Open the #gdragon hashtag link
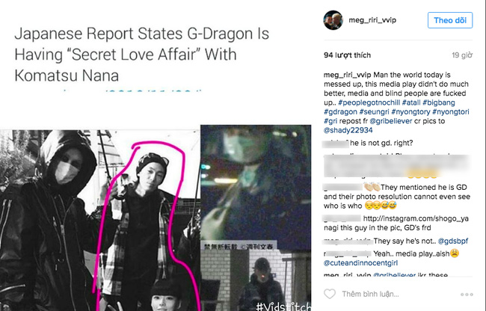Image resolution: width=486 pixels, height=311 pixels. click(340, 112)
